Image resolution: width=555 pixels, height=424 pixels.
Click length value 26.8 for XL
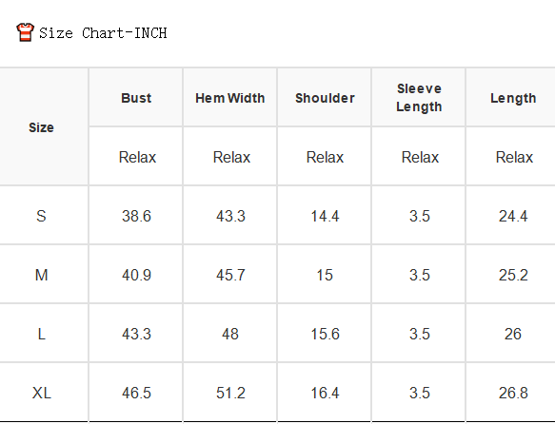[513, 393]
